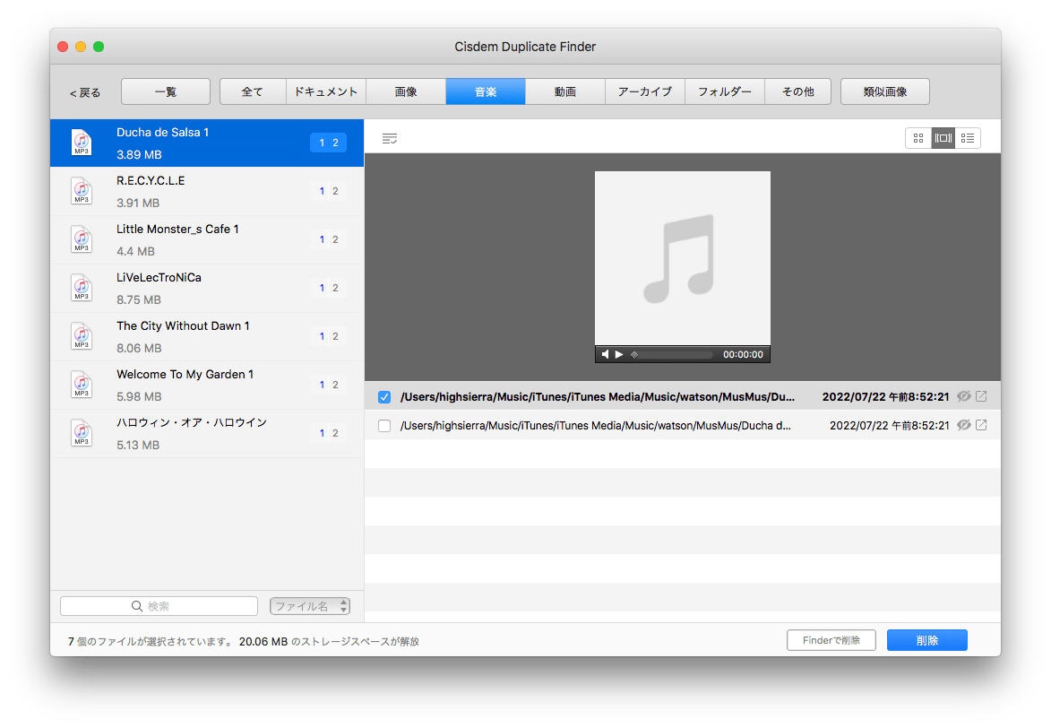This screenshot has height=728, width=1051.
Task: Open the ファイル名 sort dropdown
Action: [310, 606]
